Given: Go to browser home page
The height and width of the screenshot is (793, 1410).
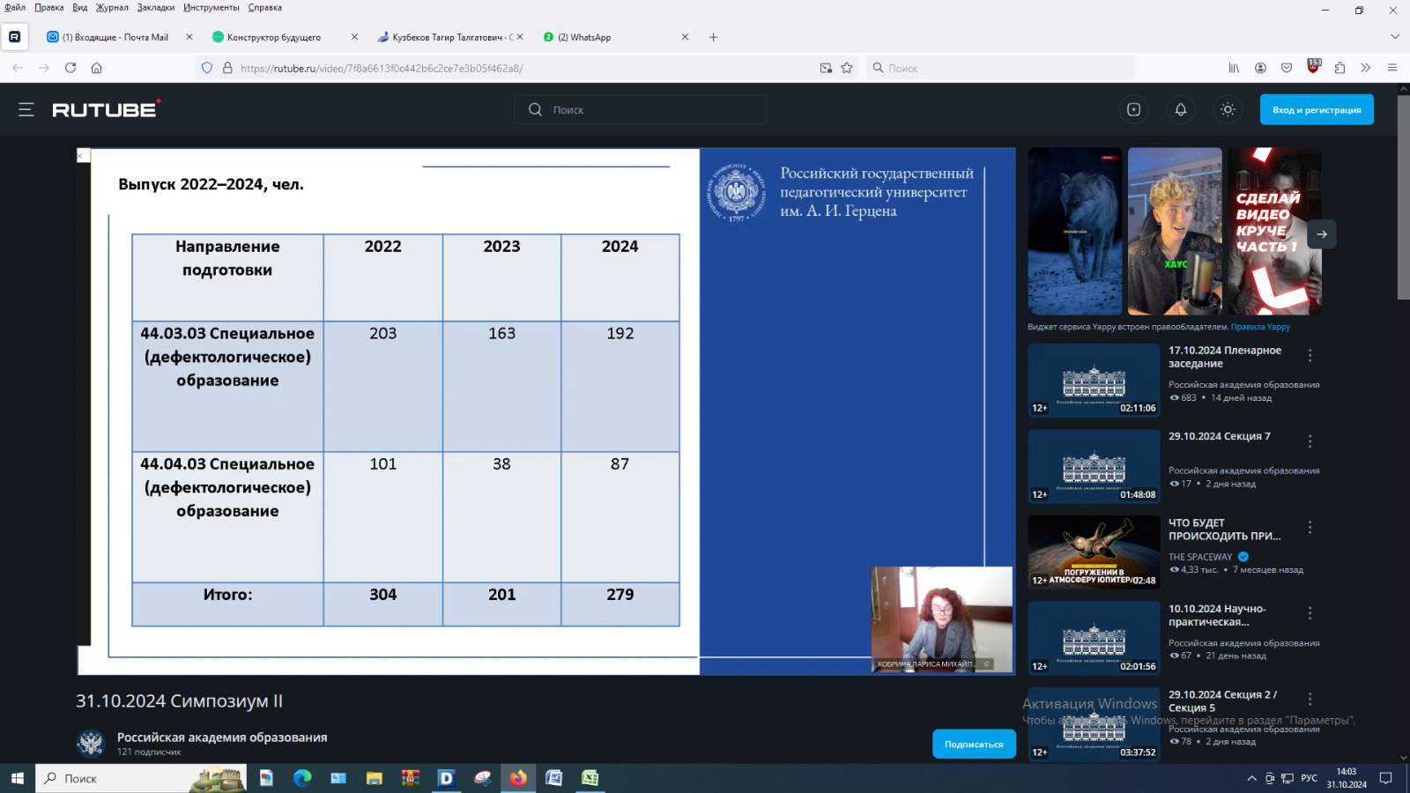Looking at the screenshot, I should pos(97,68).
